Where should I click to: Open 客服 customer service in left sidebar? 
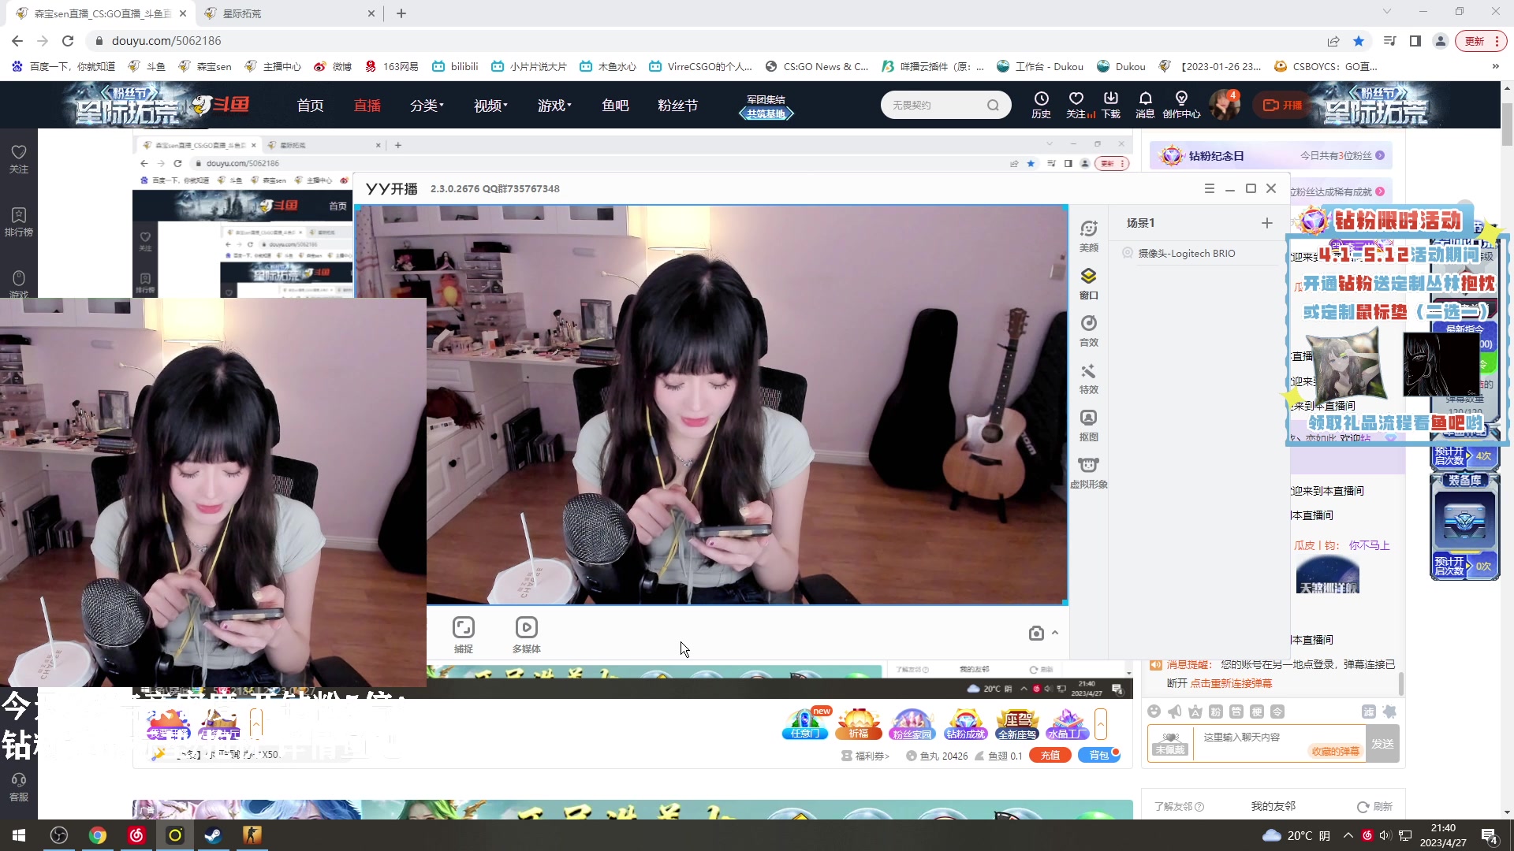[x=19, y=787]
